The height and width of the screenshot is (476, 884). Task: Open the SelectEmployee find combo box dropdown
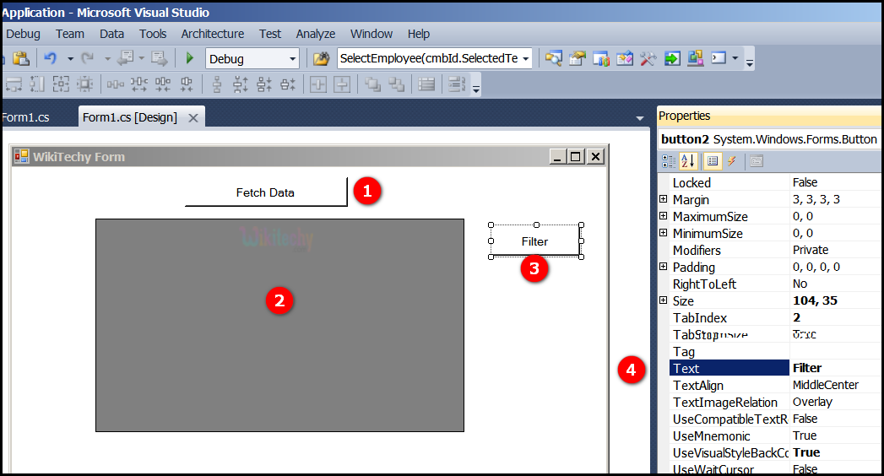(x=526, y=58)
